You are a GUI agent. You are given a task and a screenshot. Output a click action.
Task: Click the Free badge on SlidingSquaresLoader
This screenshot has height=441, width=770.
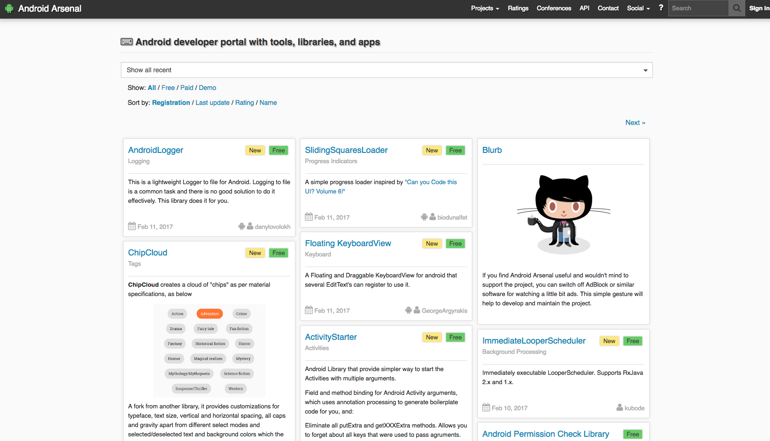coord(455,150)
